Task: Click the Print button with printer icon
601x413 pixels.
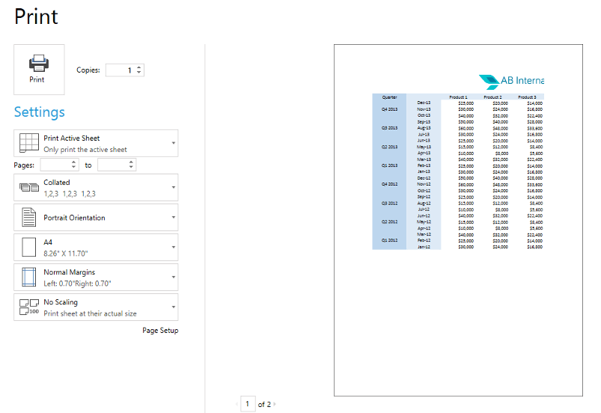Action: pyautogui.click(x=39, y=70)
